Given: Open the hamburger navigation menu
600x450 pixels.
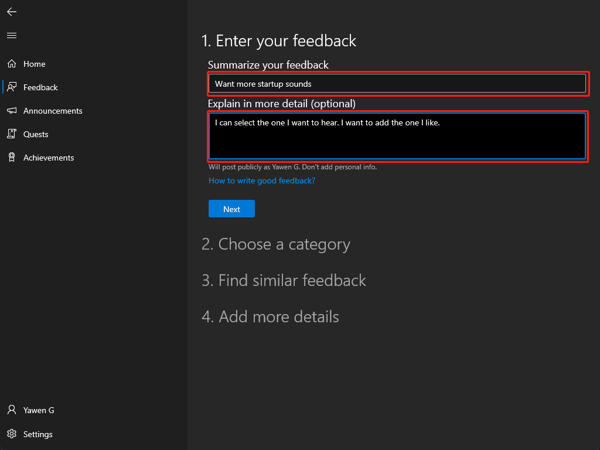Looking at the screenshot, I should pyautogui.click(x=12, y=36).
